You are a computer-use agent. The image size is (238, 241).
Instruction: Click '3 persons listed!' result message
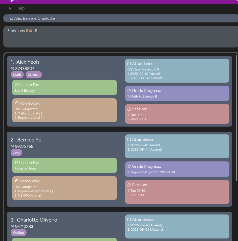click(x=22, y=31)
